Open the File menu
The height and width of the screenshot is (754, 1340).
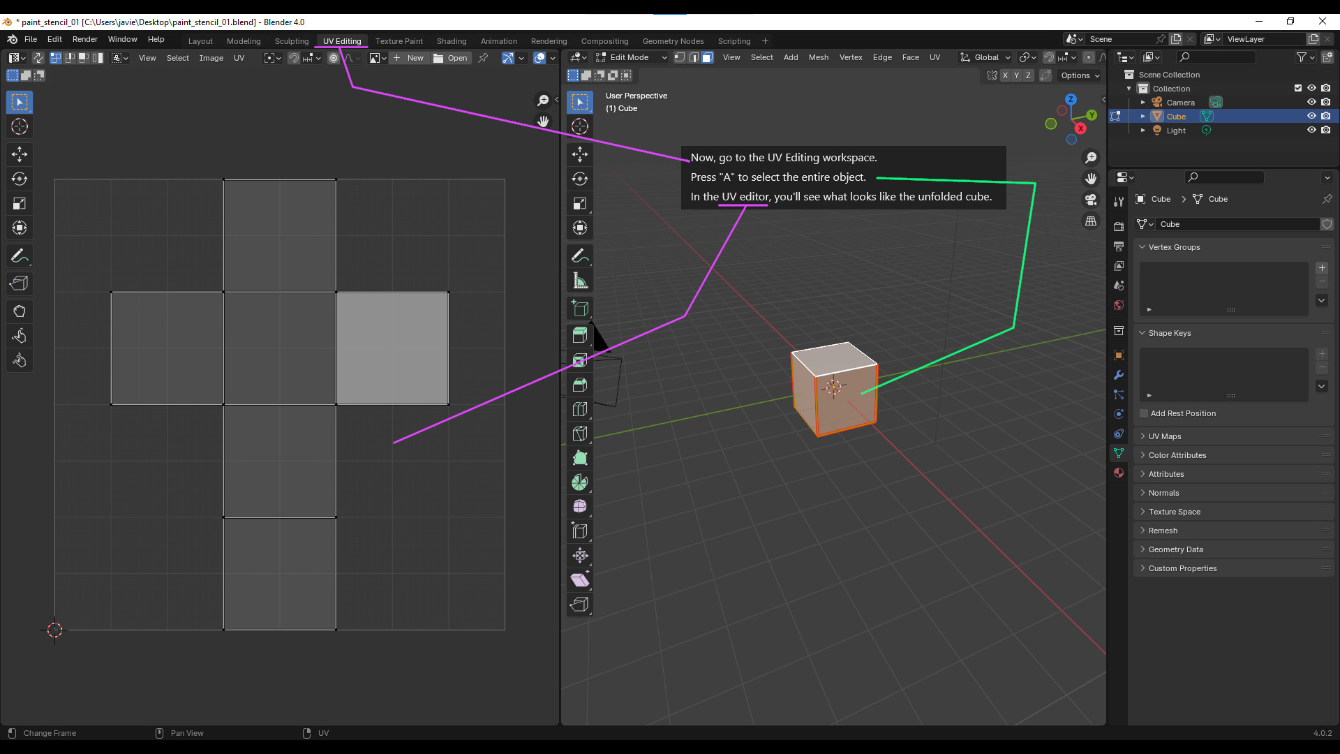click(31, 39)
